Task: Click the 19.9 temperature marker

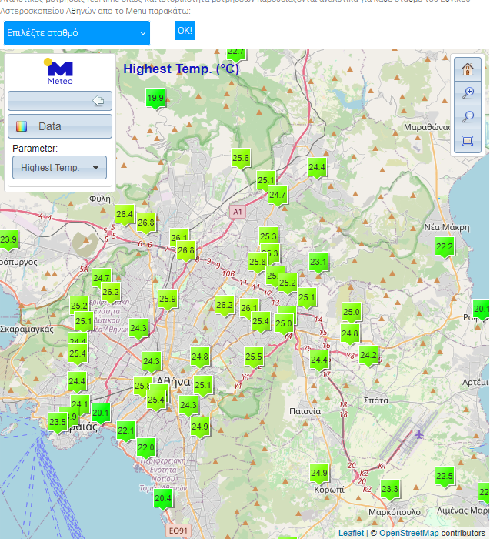Action: pyautogui.click(x=155, y=99)
